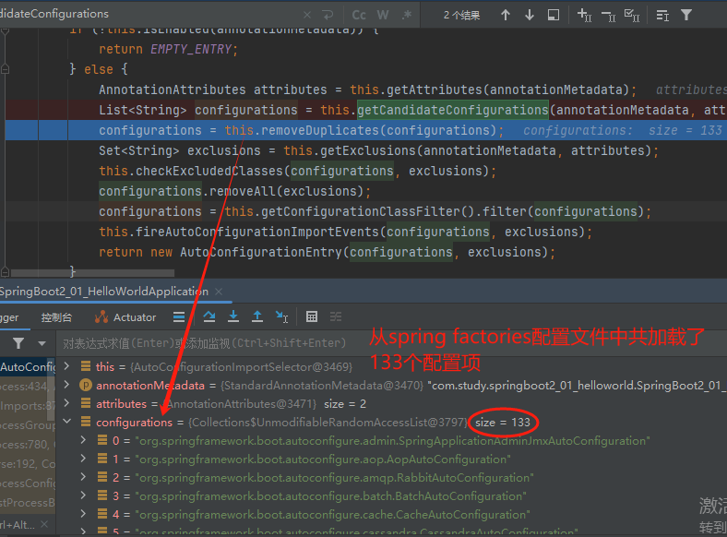The image size is (727, 537).
Task: Select the 'cess:434' stack frame
Action: pyautogui.click(x=24, y=387)
